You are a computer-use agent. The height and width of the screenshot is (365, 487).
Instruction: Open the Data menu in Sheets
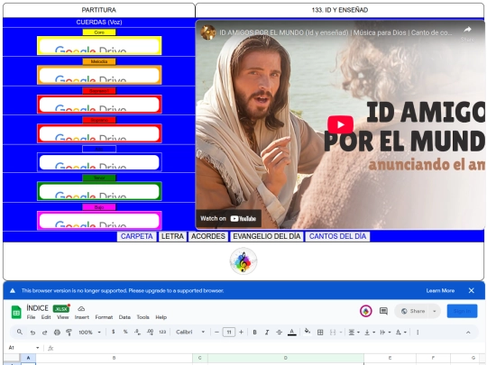(124, 317)
